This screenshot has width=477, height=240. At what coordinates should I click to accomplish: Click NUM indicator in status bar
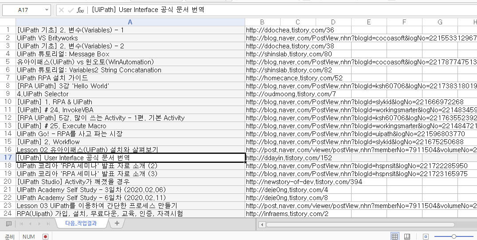pos(29,236)
